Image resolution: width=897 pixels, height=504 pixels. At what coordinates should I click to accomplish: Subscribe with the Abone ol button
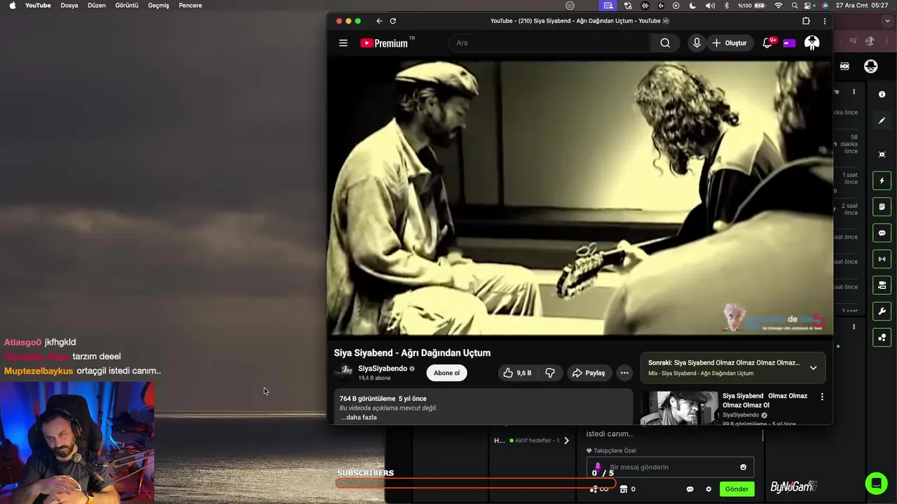point(446,373)
